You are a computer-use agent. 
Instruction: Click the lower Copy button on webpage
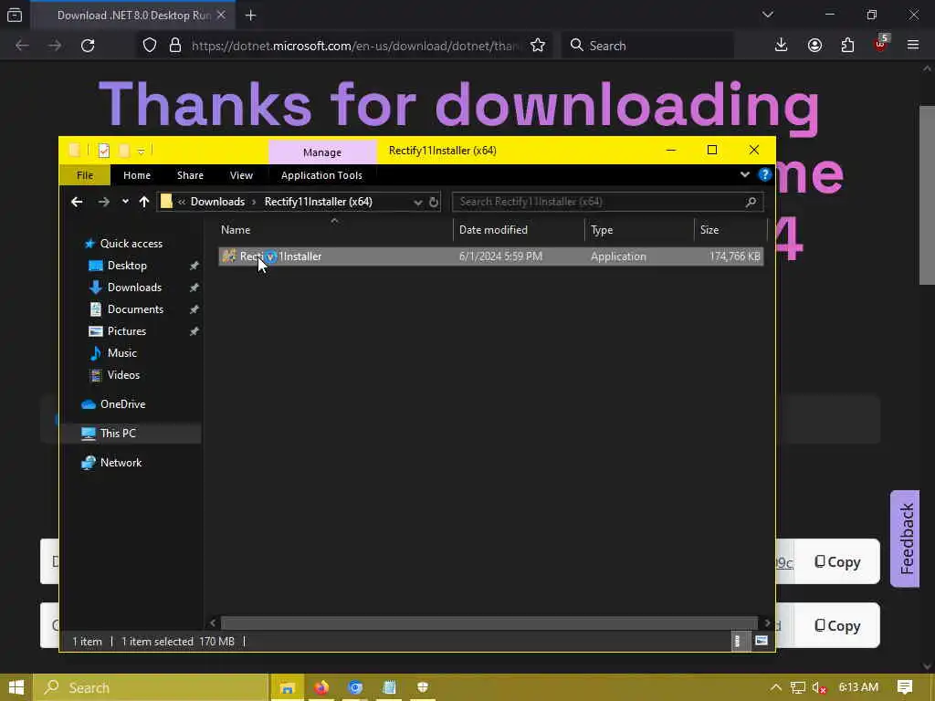pos(837,626)
